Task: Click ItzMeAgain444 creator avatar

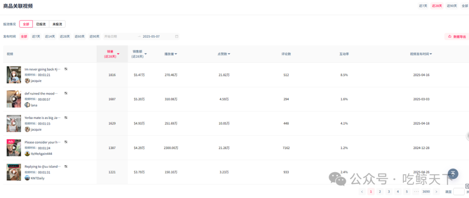Action: (27, 153)
